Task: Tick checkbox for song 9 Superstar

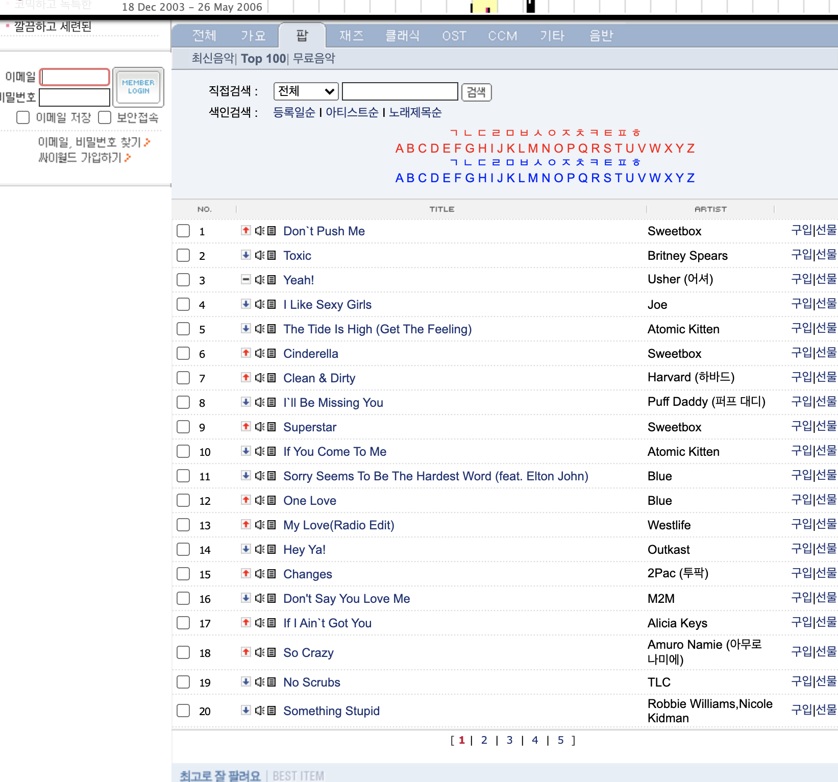Action: click(183, 427)
